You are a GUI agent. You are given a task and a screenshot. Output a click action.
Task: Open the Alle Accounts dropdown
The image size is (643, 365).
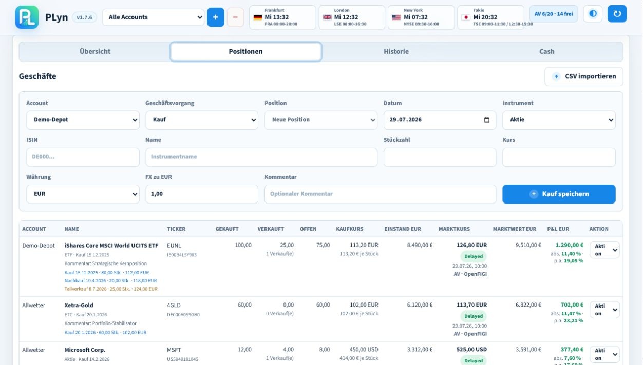[x=153, y=17]
